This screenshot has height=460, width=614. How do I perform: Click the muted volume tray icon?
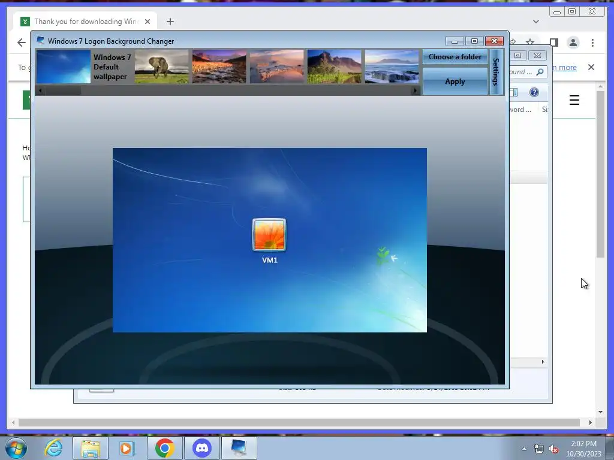pyautogui.click(x=553, y=449)
